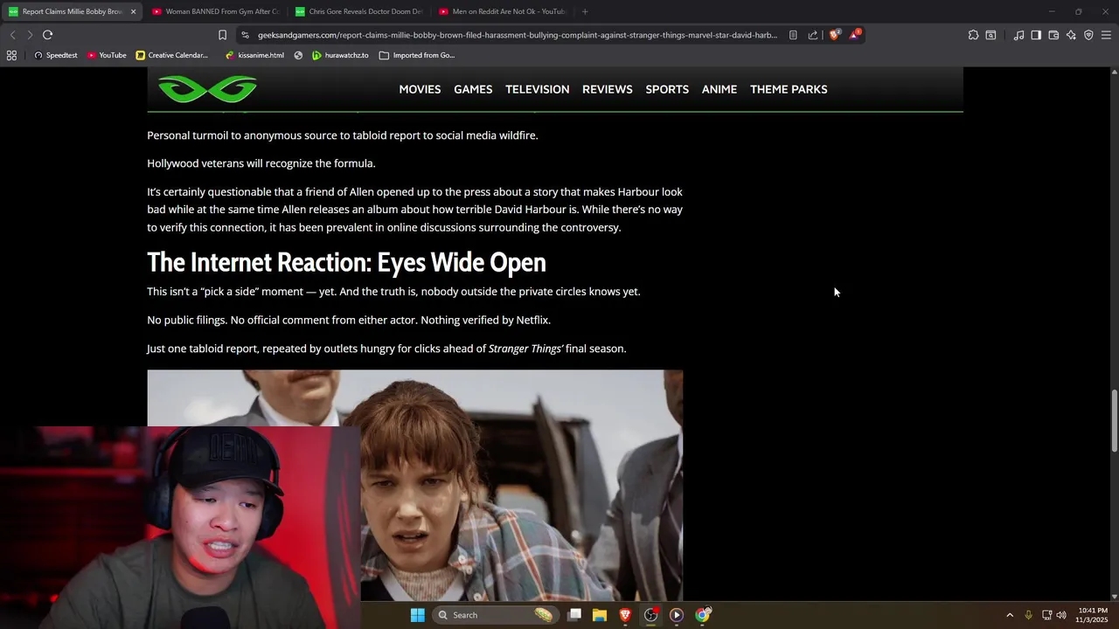Open a new browser tab
The width and height of the screenshot is (1119, 629).
585,11
